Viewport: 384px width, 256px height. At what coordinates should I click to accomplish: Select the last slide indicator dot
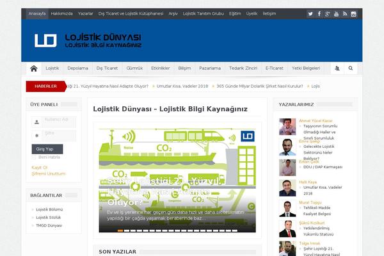235,231
